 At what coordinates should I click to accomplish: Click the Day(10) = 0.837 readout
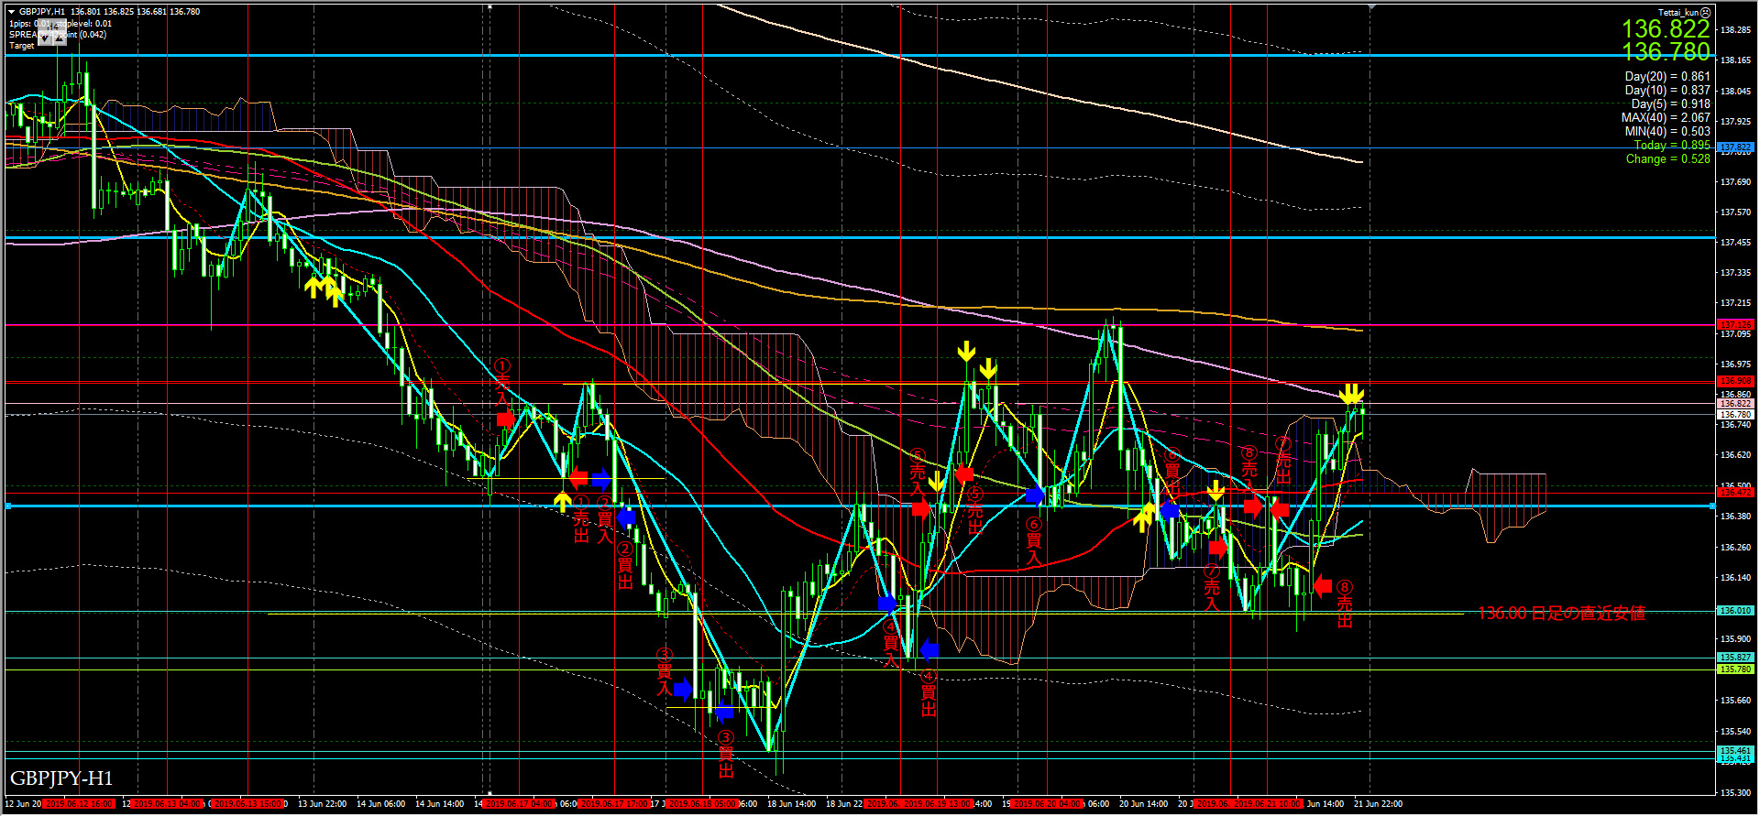click(1667, 91)
